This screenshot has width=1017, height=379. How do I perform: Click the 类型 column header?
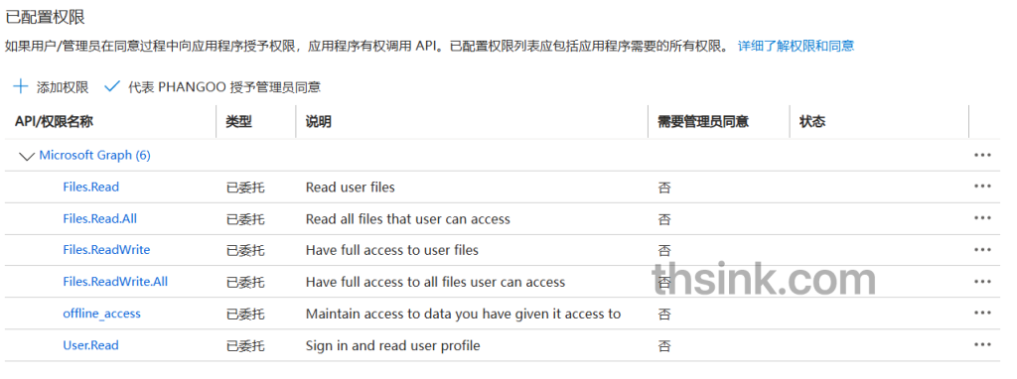pos(238,122)
